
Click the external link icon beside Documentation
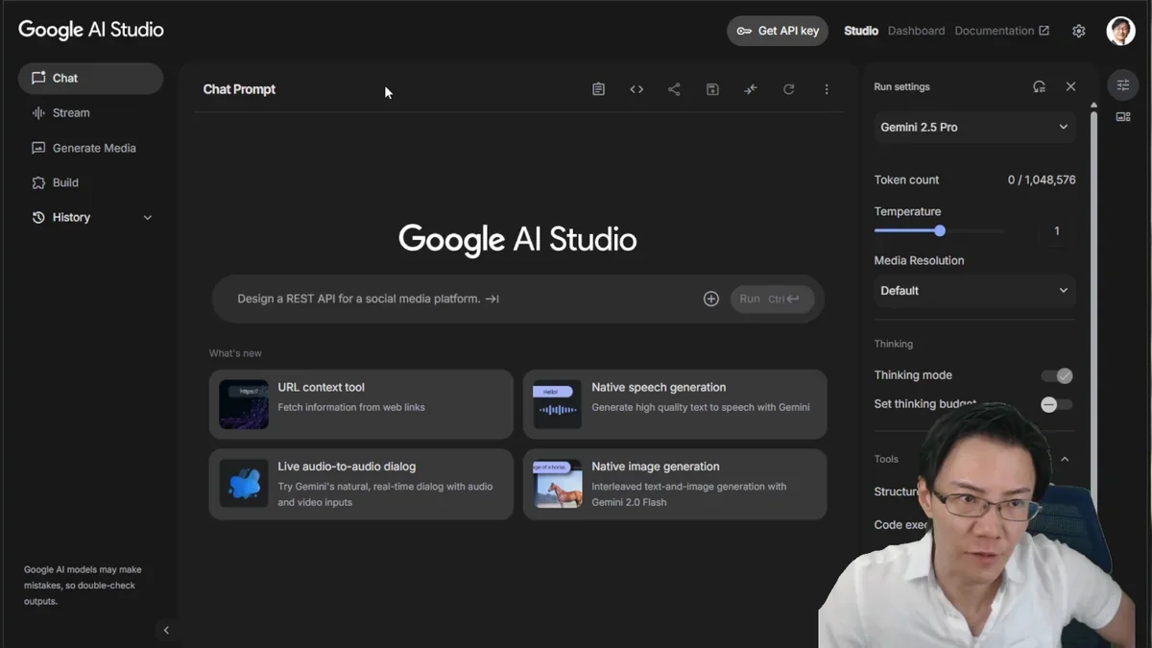tap(1044, 31)
